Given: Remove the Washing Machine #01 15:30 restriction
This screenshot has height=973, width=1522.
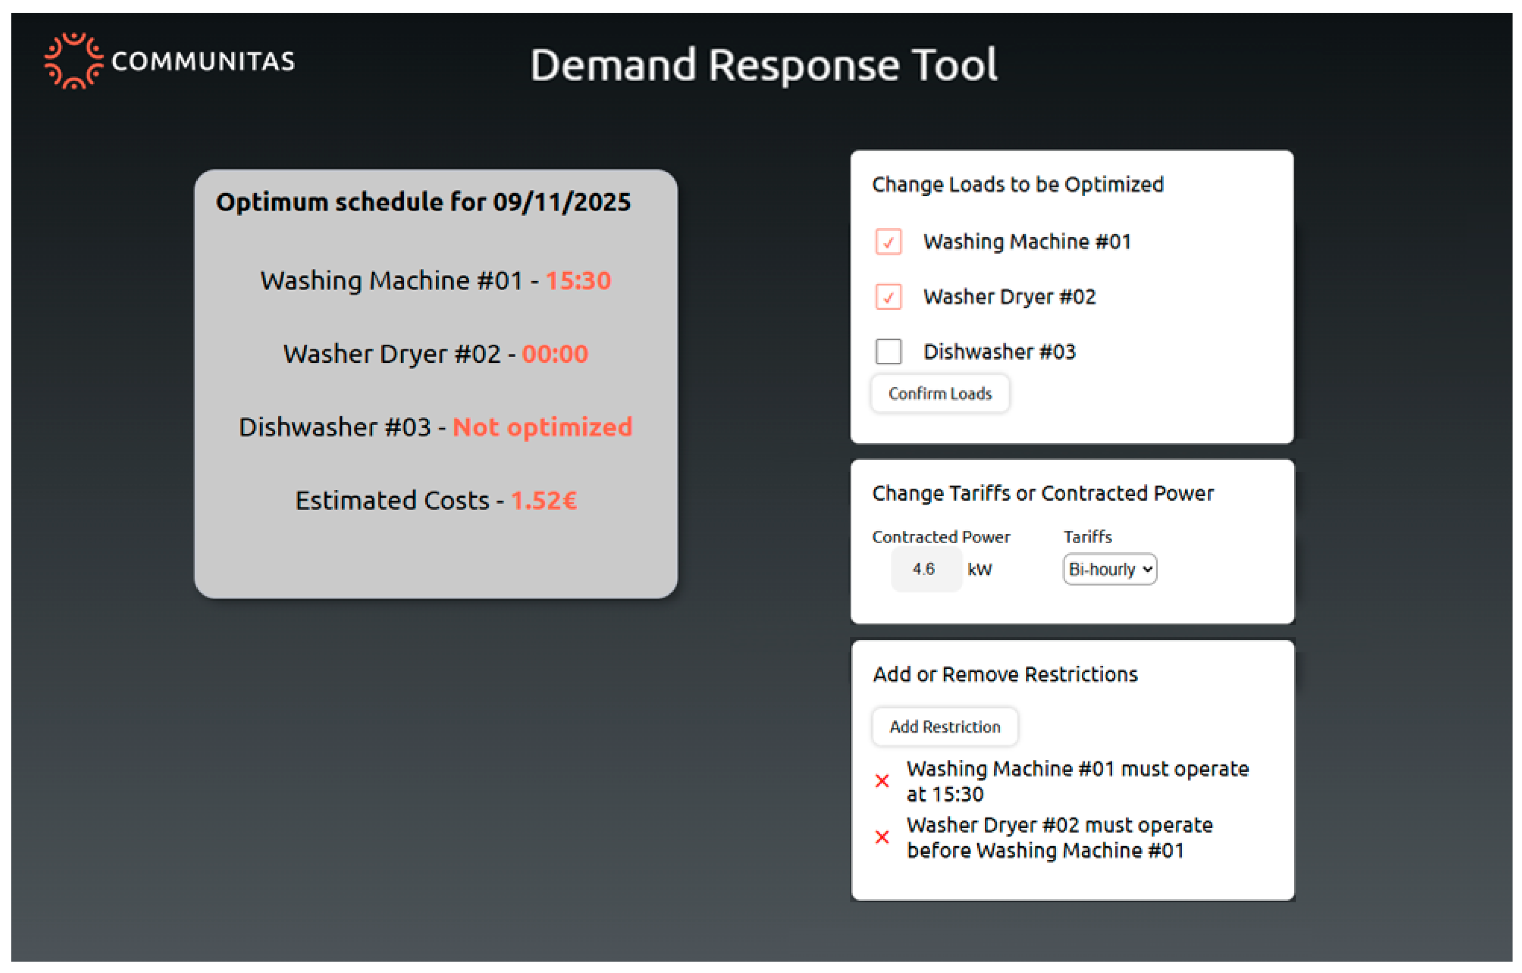Looking at the screenshot, I should (882, 781).
